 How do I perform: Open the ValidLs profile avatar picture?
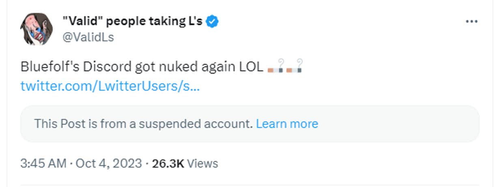36,29
